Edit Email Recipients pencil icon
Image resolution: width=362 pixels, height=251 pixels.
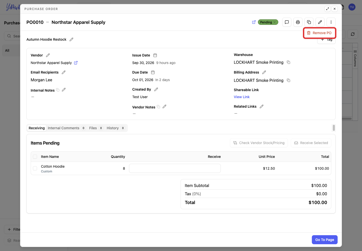pos(64,72)
